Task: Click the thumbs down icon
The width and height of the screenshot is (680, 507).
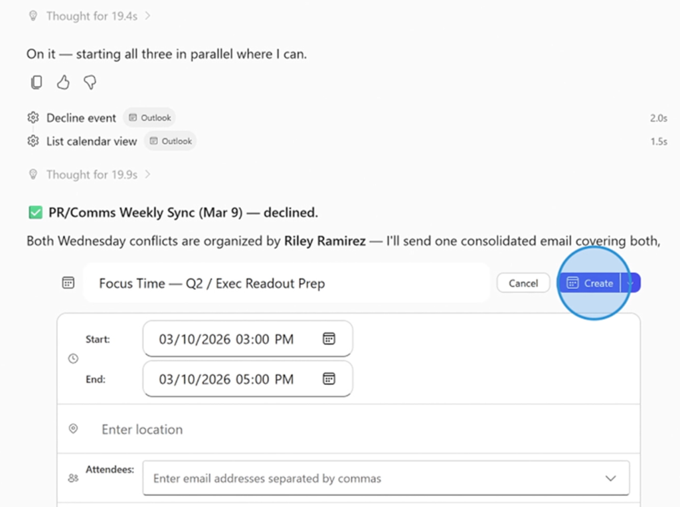Action: (x=90, y=82)
